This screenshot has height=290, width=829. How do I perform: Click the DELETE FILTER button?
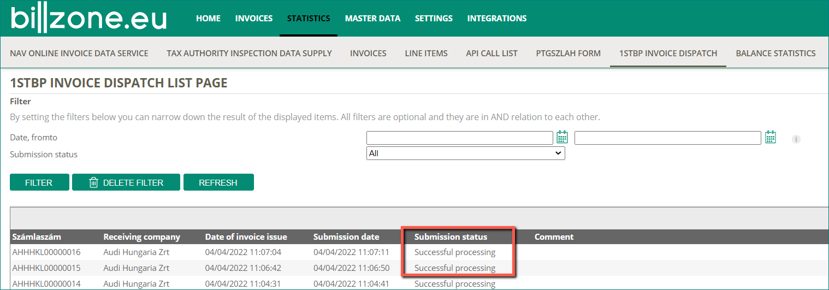pyautogui.click(x=126, y=182)
